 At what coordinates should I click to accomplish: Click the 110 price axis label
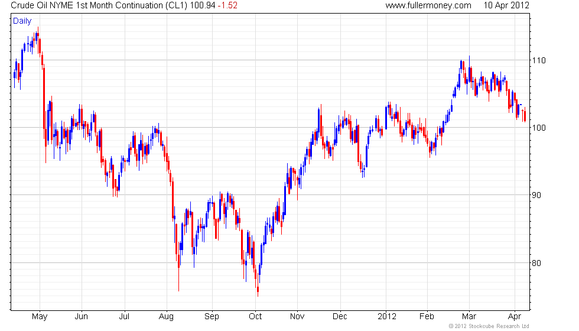[538, 60]
